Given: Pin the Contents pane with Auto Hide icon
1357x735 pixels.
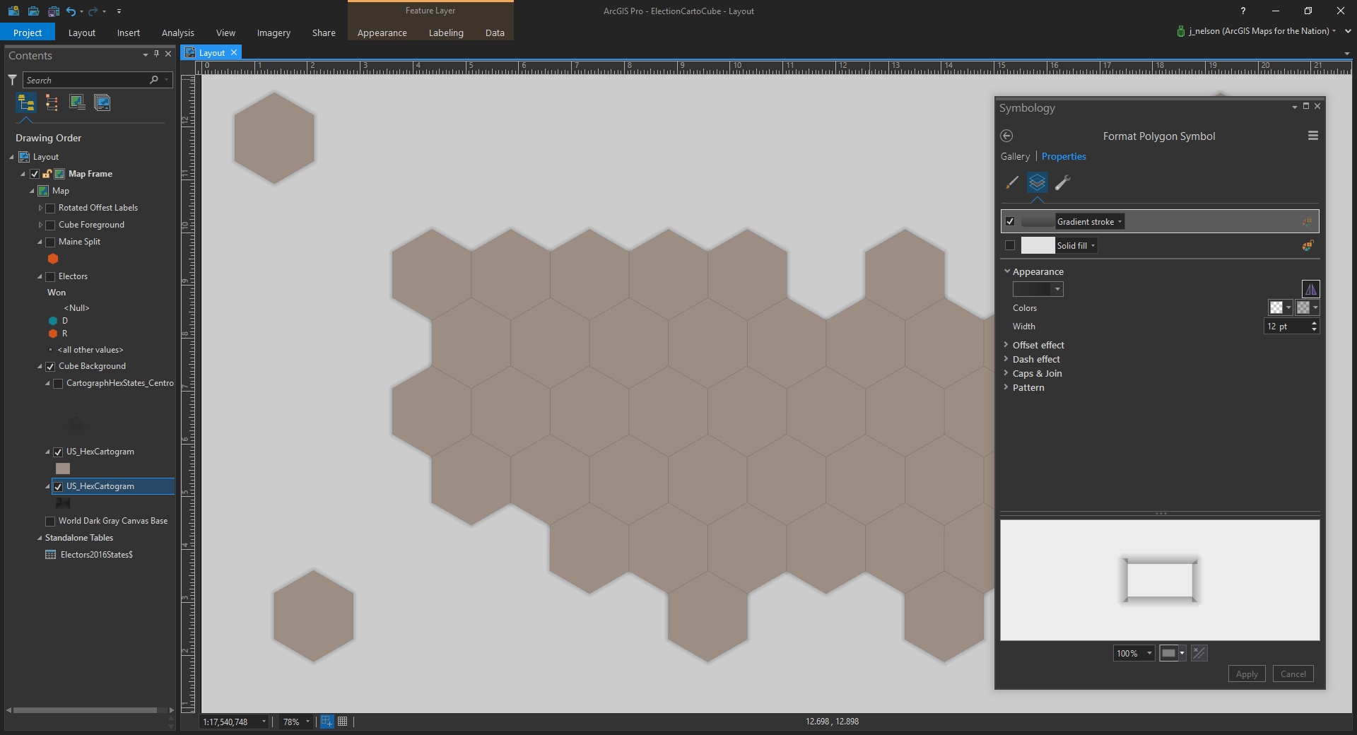Looking at the screenshot, I should pyautogui.click(x=157, y=54).
